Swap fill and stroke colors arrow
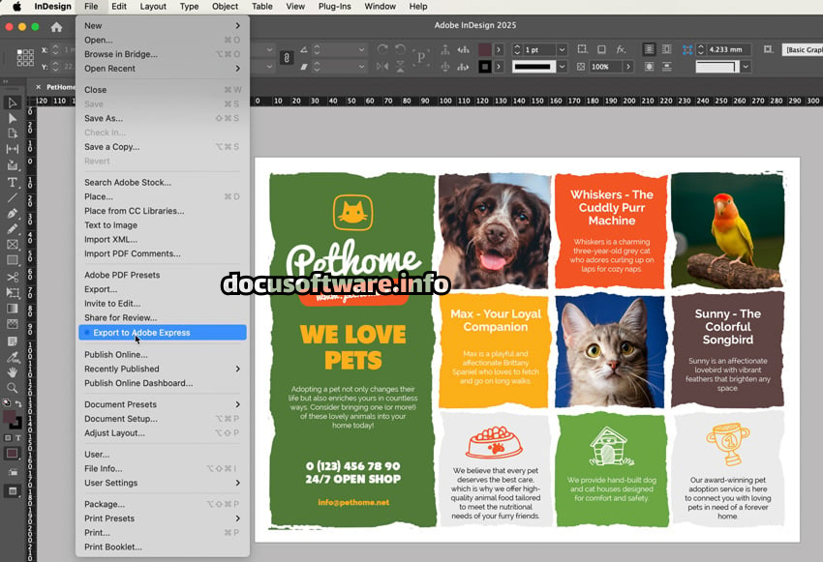 [x=18, y=403]
